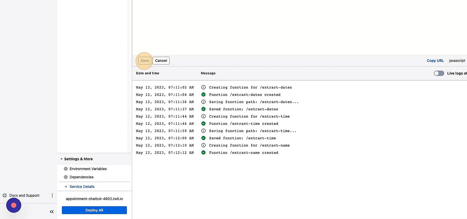Click timestamp May 12, 2023, 07:11:37 AM
Viewport: 467px width, 219px height.
click(165, 109)
